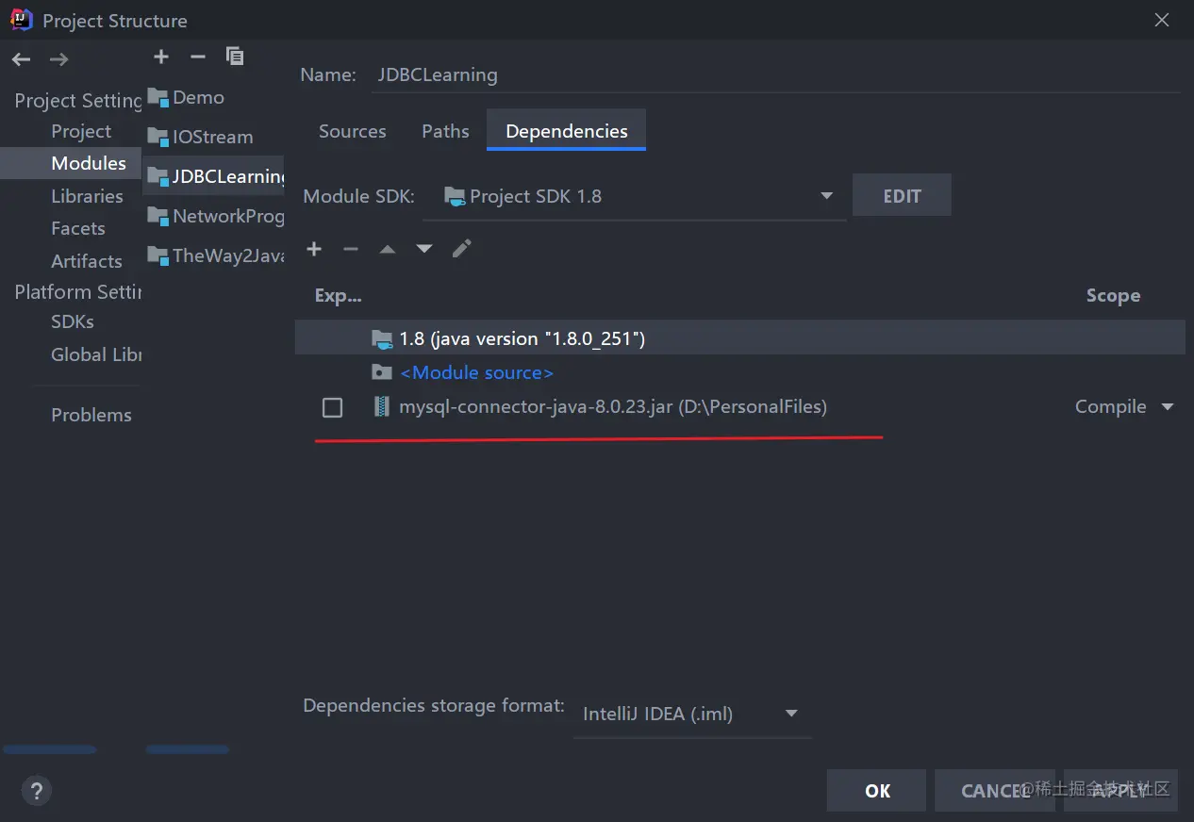
Task: Click the Exp... column header
Action: 338,295
